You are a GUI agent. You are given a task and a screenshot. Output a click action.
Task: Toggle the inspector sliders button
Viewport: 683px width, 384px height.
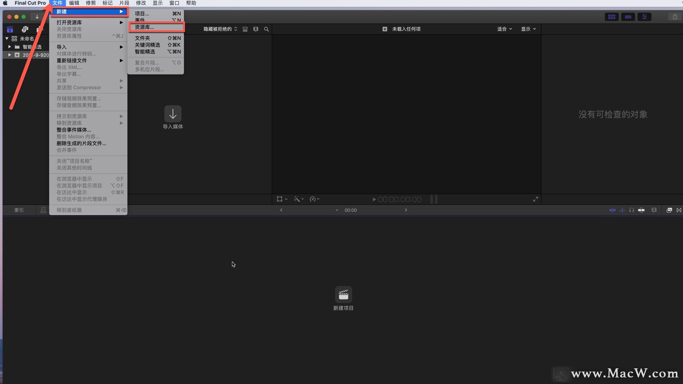644,17
